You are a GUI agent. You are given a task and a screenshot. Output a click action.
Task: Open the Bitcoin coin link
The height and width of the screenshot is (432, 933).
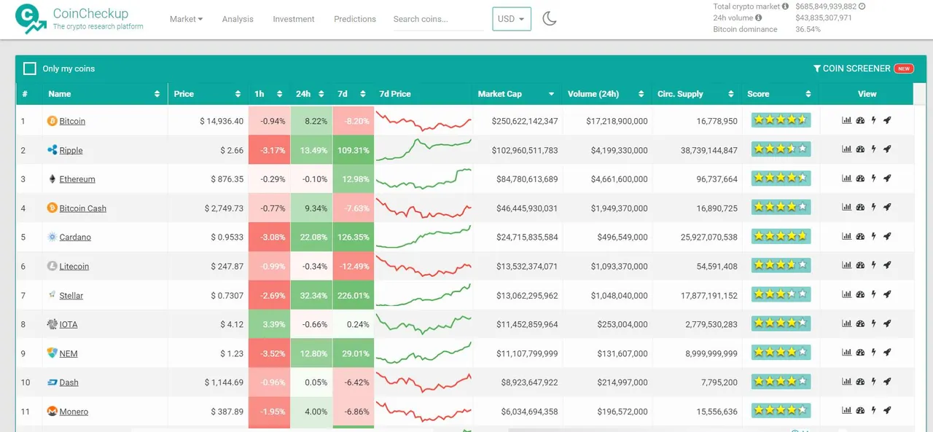72,121
